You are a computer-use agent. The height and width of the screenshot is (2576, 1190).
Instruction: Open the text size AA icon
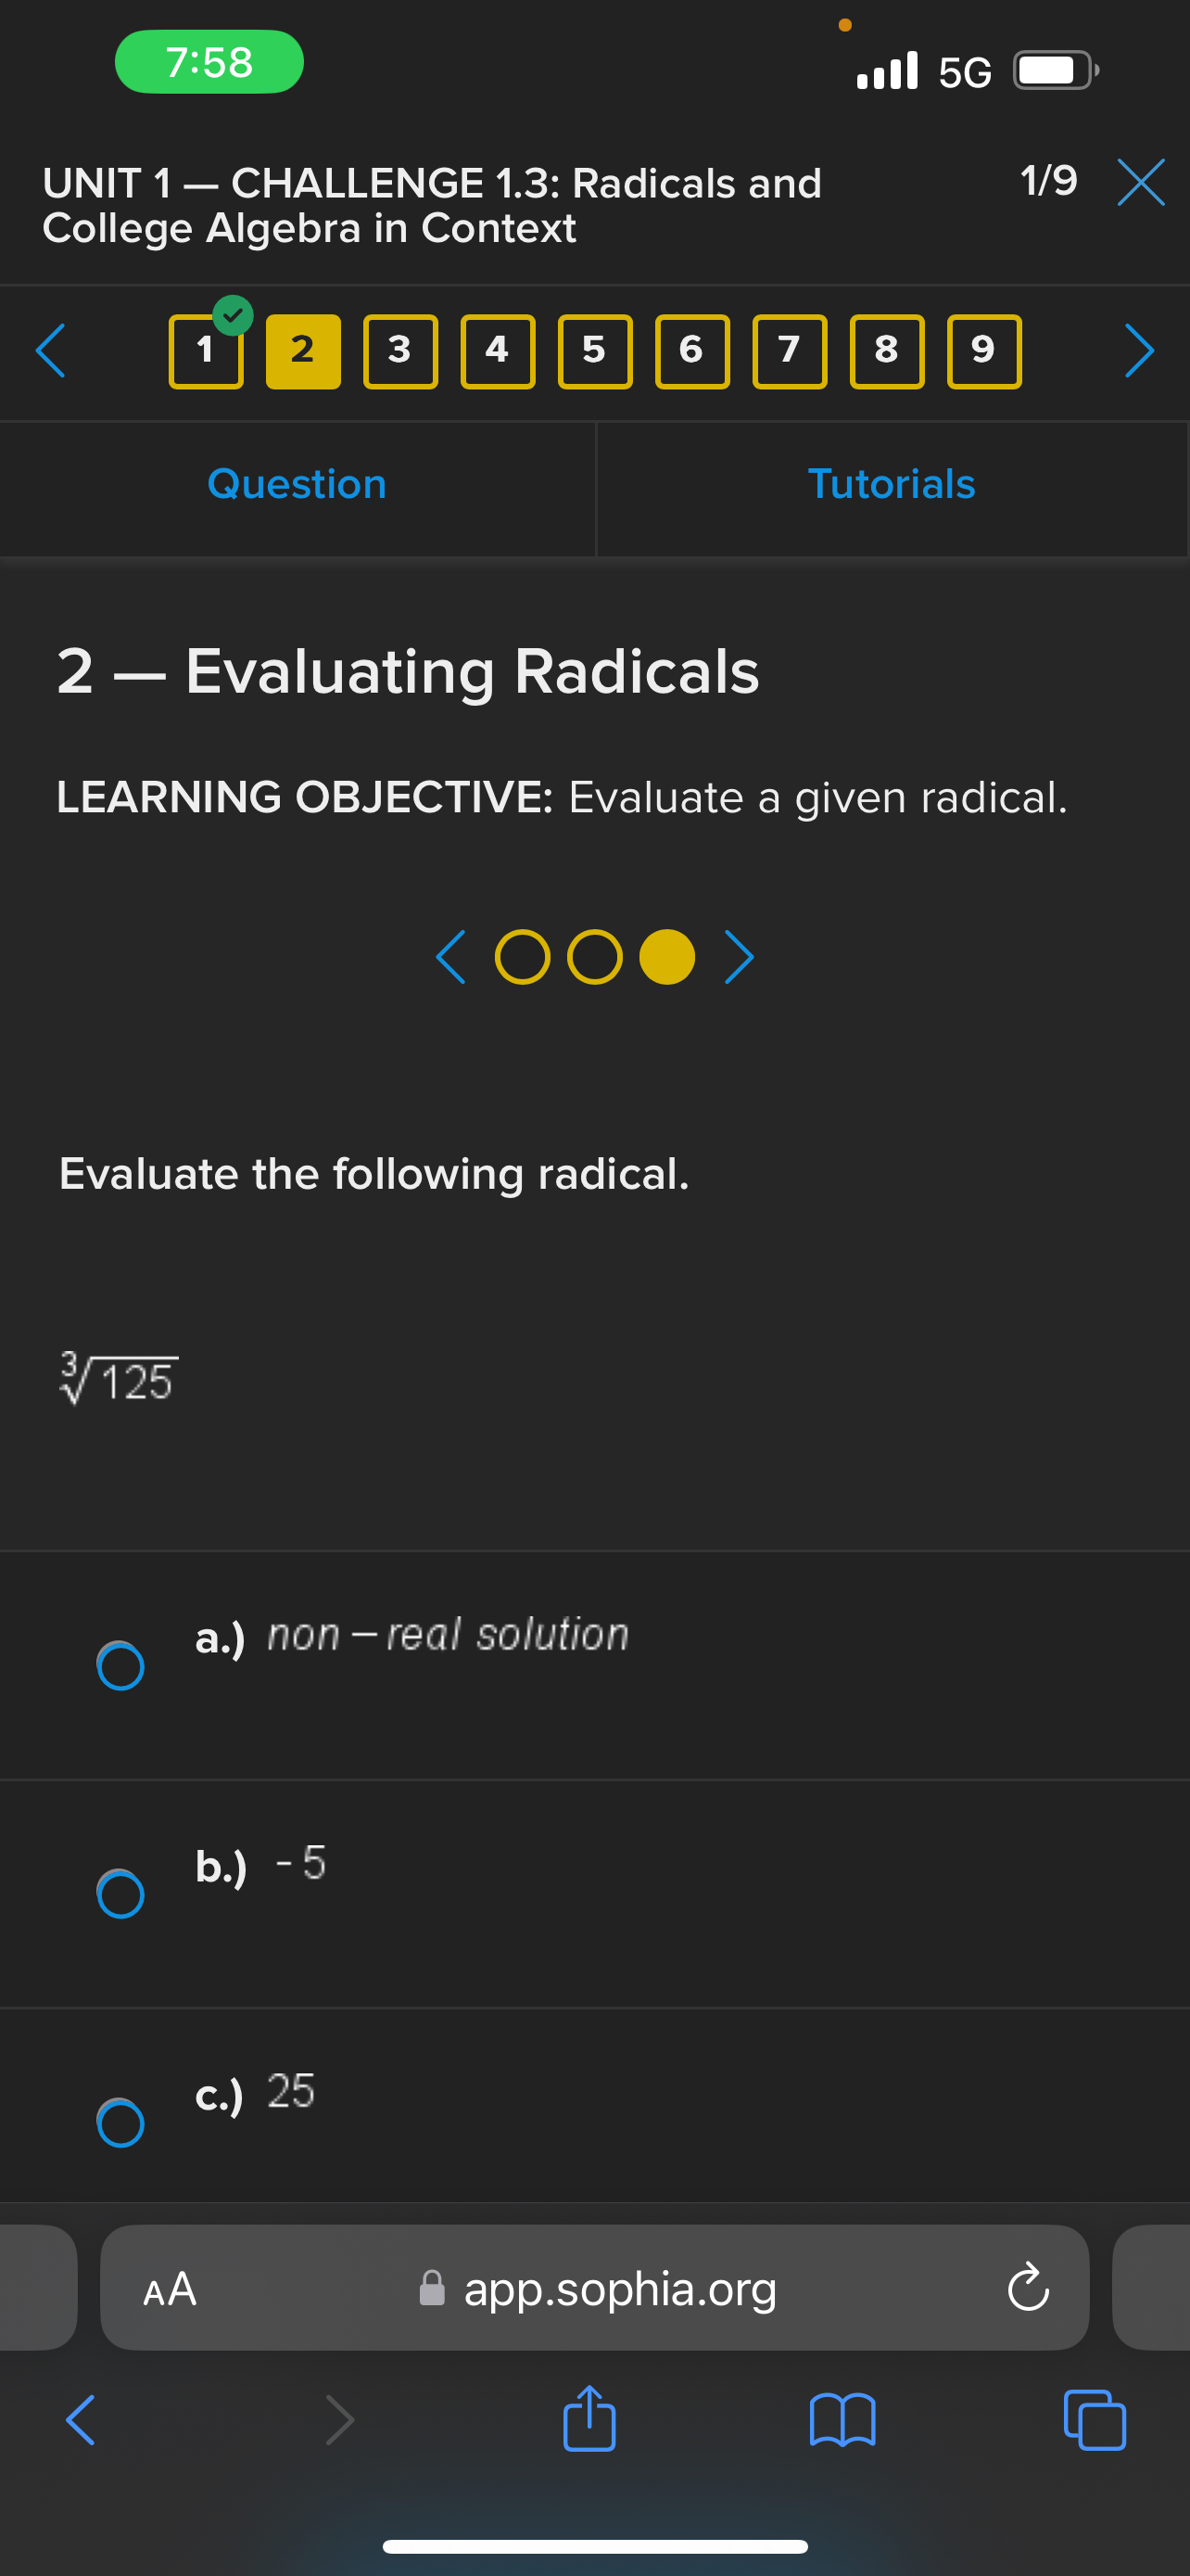click(x=168, y=2289)
